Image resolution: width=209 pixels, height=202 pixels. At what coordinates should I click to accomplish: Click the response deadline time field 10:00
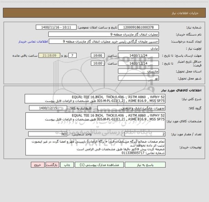coord(98,55)
